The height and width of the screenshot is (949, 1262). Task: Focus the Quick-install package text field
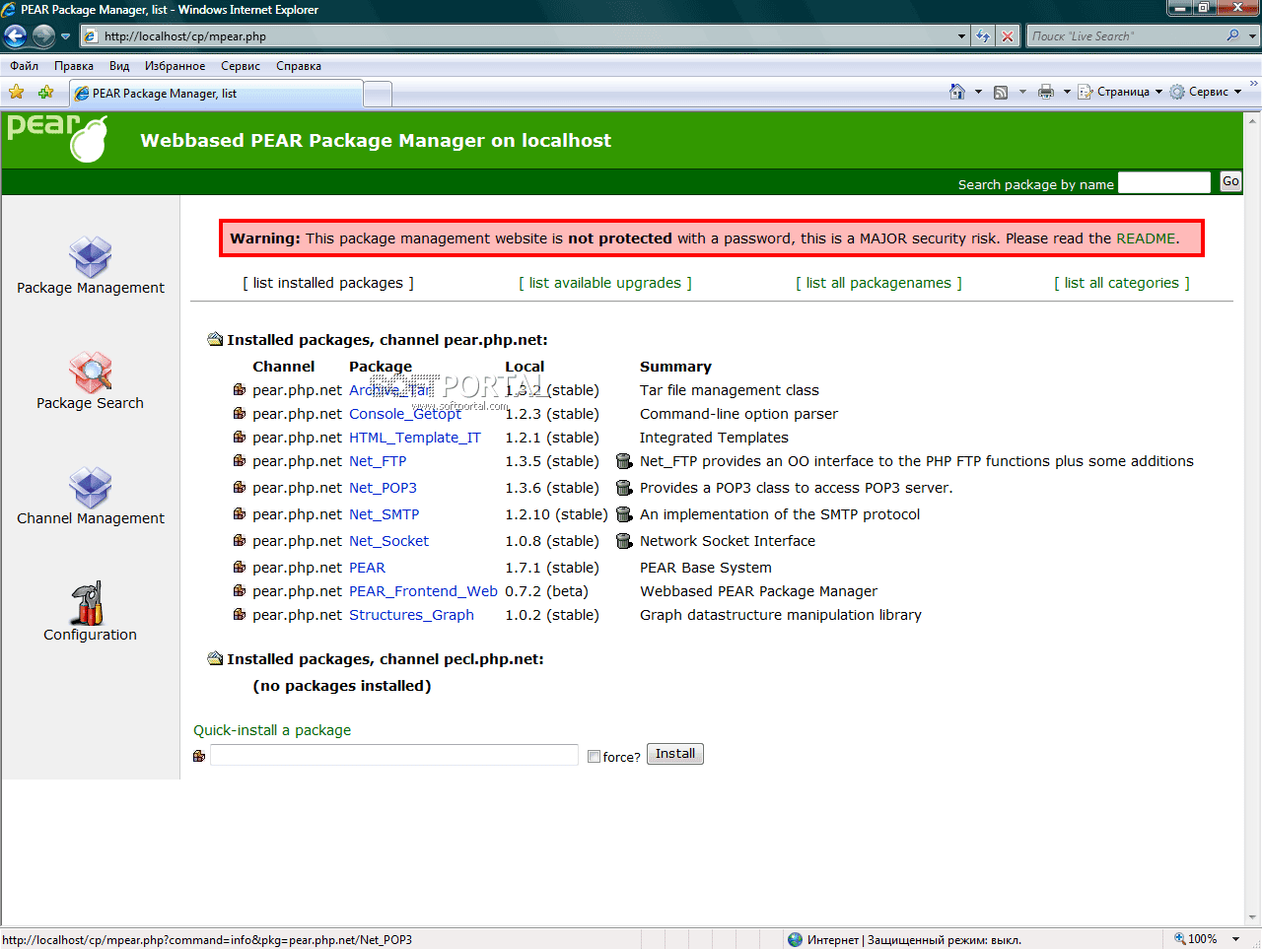[394, 755]
